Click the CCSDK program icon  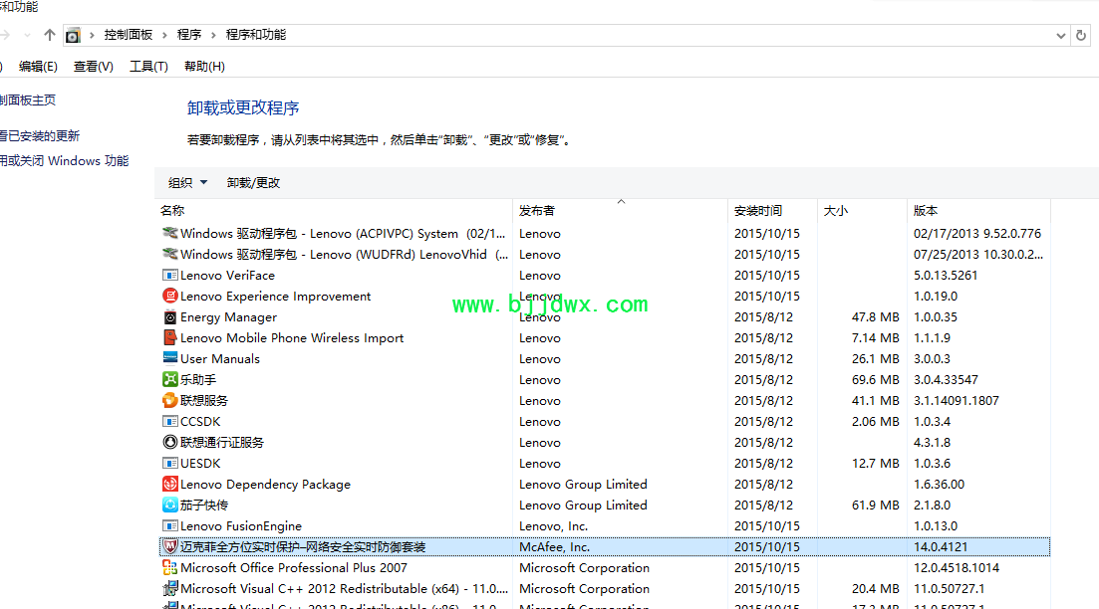click(x=169, y=421)
